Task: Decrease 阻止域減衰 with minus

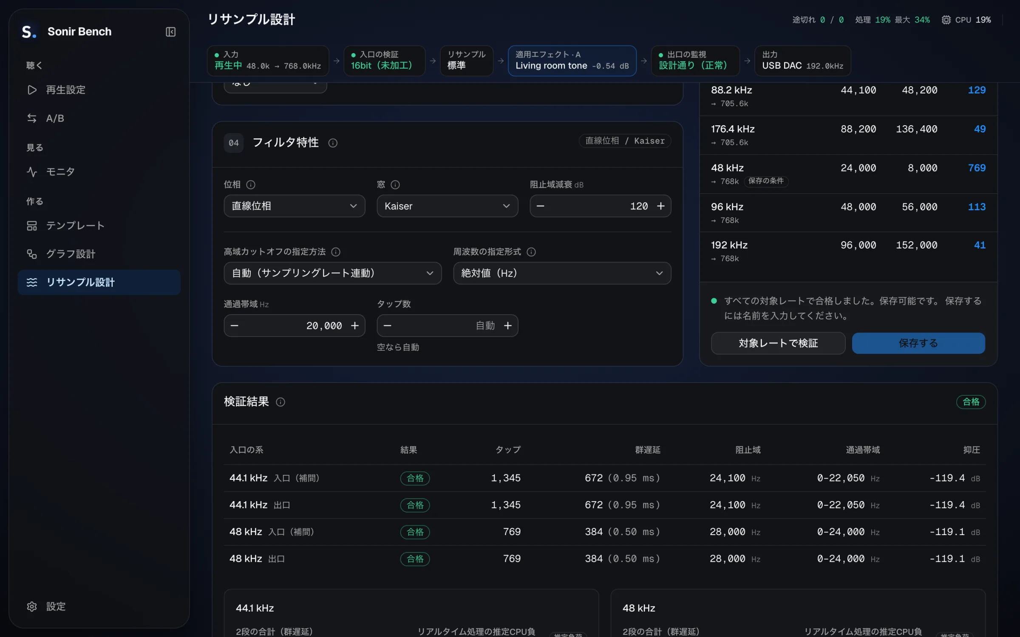Action: [x=541, y=206]
